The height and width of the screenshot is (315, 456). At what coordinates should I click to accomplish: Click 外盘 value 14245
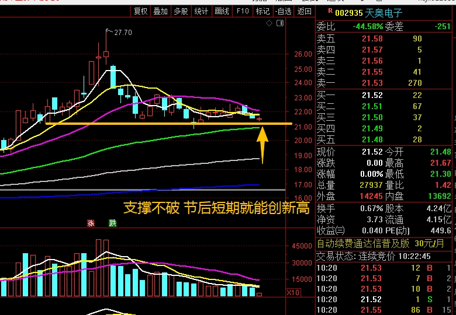click(x=371, y=196)
